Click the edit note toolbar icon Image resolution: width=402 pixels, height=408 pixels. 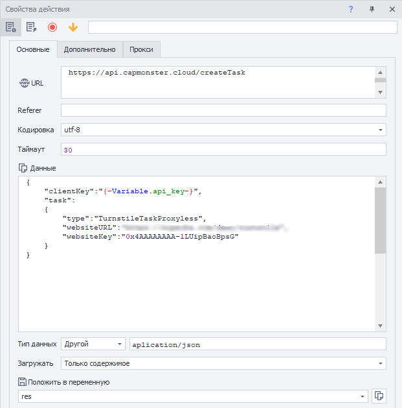pos(30,27)
